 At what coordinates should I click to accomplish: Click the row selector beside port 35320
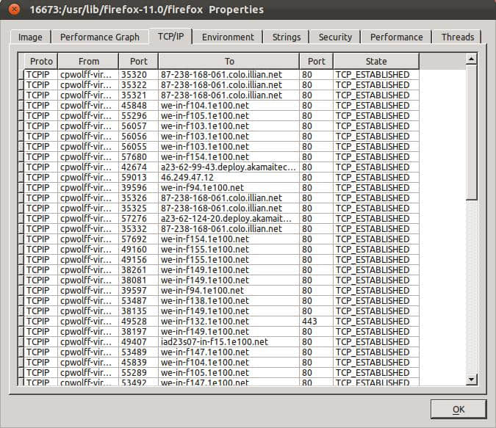(21, 75)
